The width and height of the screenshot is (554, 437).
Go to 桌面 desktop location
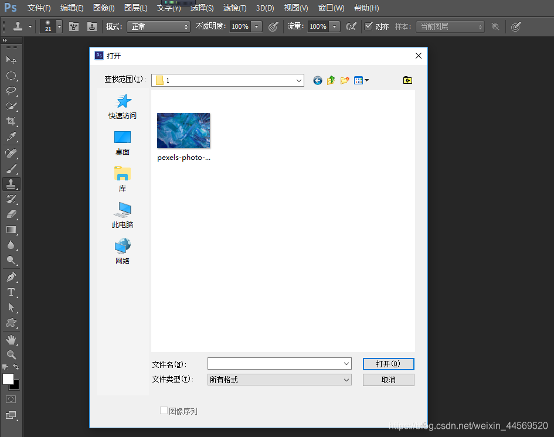click(123, 144)
